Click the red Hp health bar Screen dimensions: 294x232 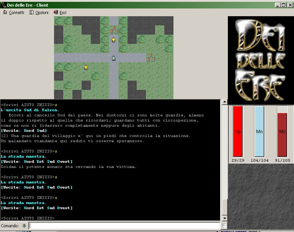238,131
